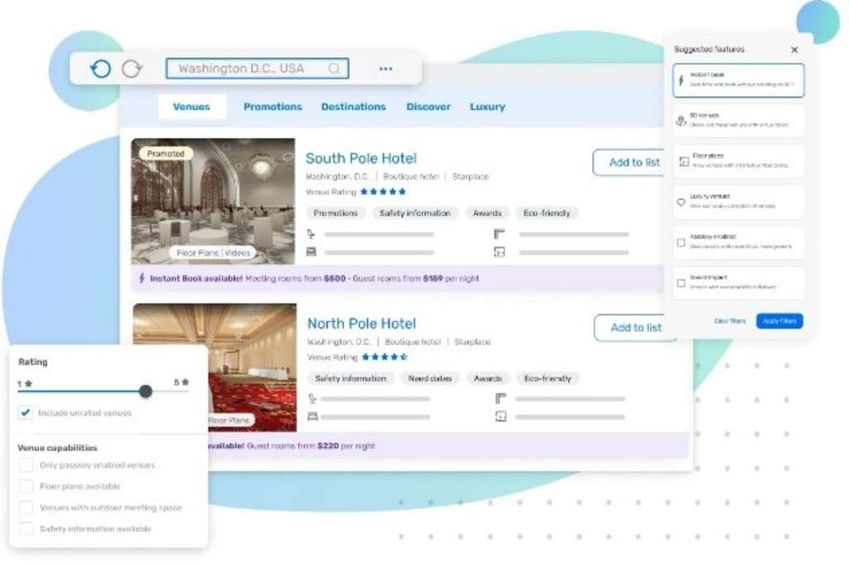The image size is (849, 565).
Task: Tick the Safety information available checkbox
Action: pos(26,529)
